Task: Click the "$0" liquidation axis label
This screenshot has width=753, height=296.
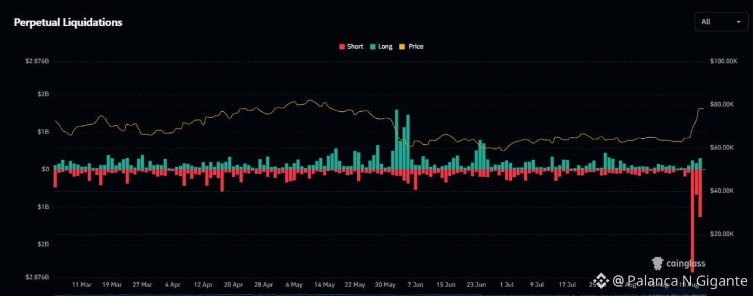Action: (x=45, y=169)
